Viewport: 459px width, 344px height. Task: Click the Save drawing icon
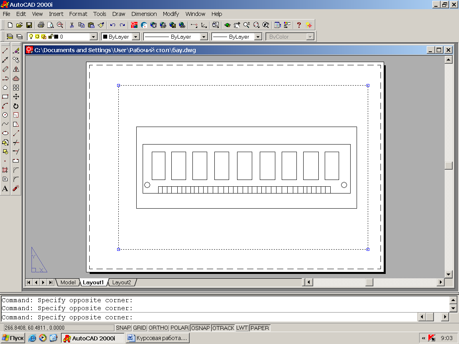(x=29, y=25)
